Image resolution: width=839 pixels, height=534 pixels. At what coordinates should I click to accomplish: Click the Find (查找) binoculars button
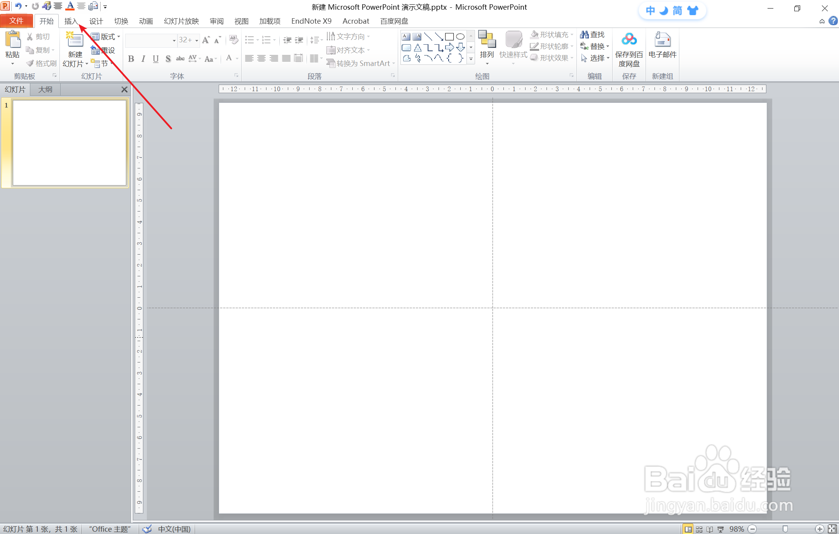(x=592, y=35)
